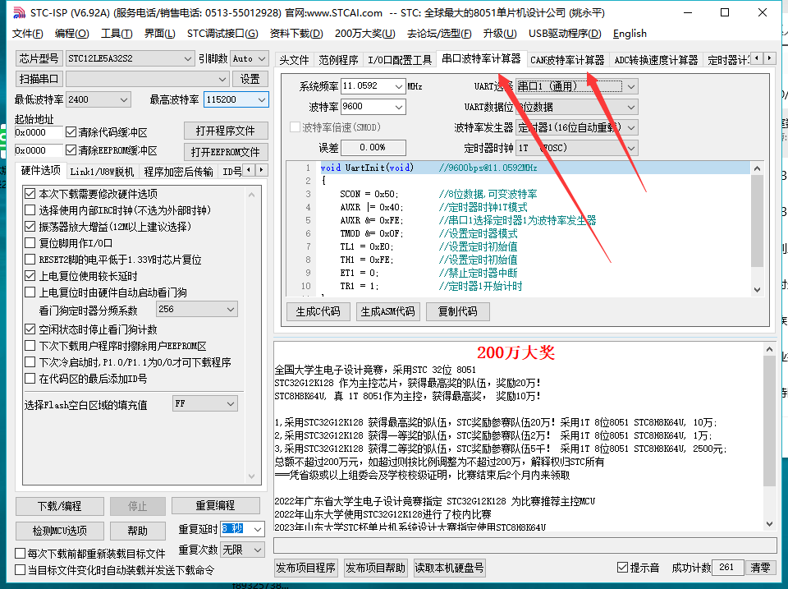Open Flash fill value FF dropdown
The width and height of the screenshot is (788, 589).
pyautogui.click(x=205, y=403)
